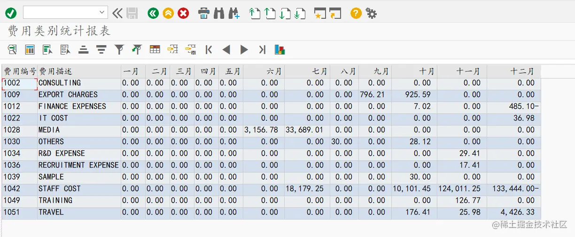Collapse the command field with double chevron
This screenshot has width=575, height=237.
[117, 13]
